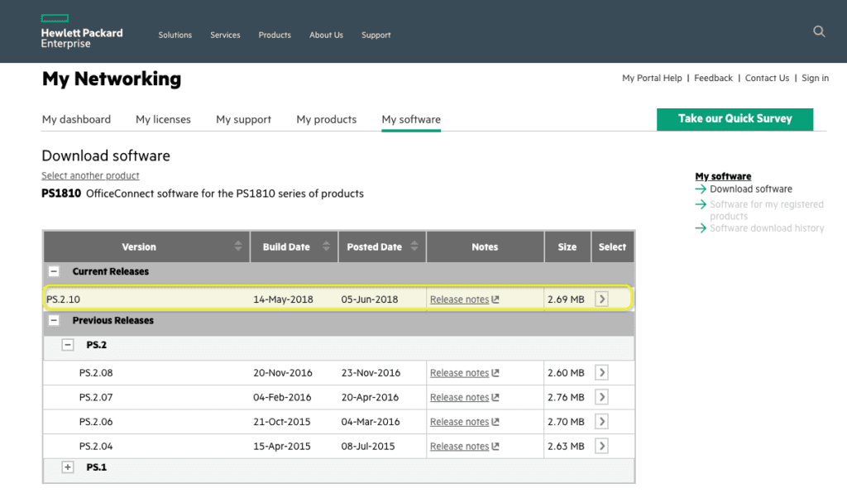Sort table by Build Date arrows
Image resolution: width=847 pixels, height=493 pixels.
coord(326,247)
